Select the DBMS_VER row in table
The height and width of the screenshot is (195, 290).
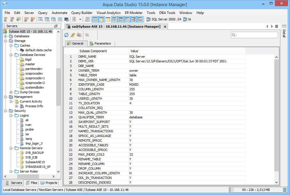(x=155, y=61)
